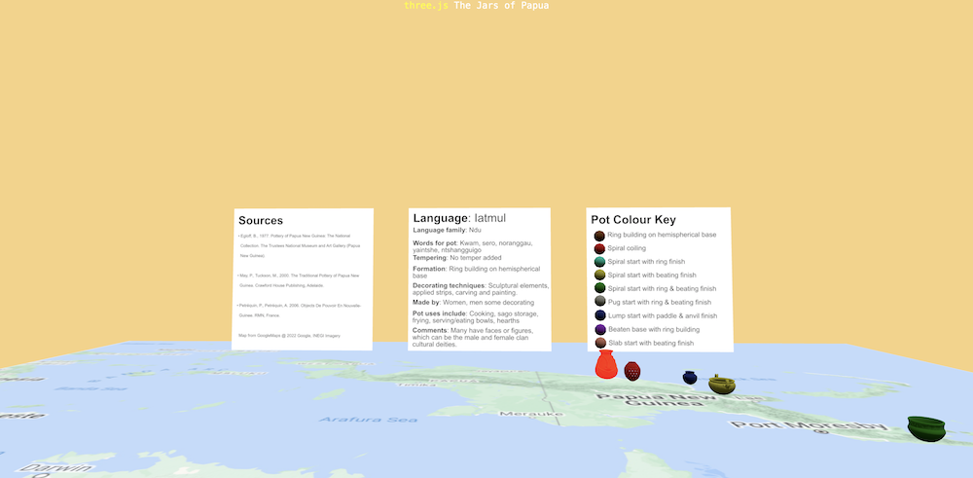This screenshot has height=478, width=973.
Task: Click the Lump start with paddle & anvil finish label
Action: point(662,316)
